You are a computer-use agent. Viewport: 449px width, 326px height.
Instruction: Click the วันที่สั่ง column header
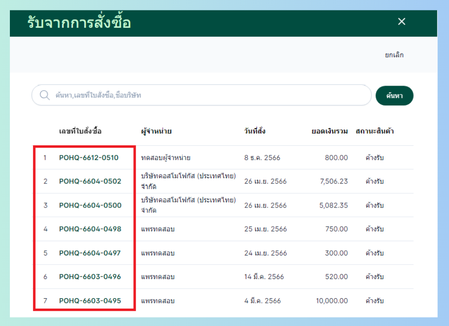pos(255,131)
